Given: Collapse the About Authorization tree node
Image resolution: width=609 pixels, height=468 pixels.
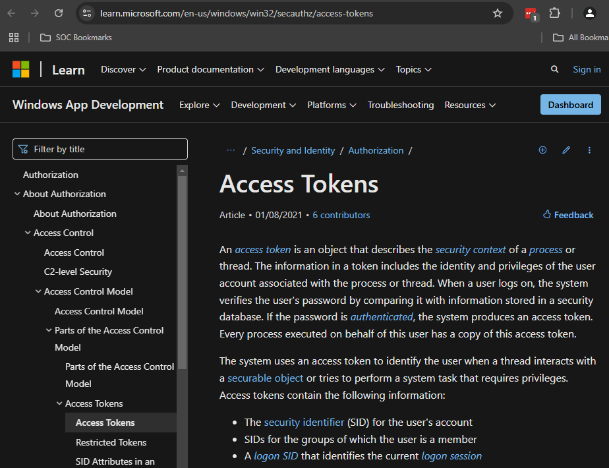Looking at the screenshot, I should point(17,194).
